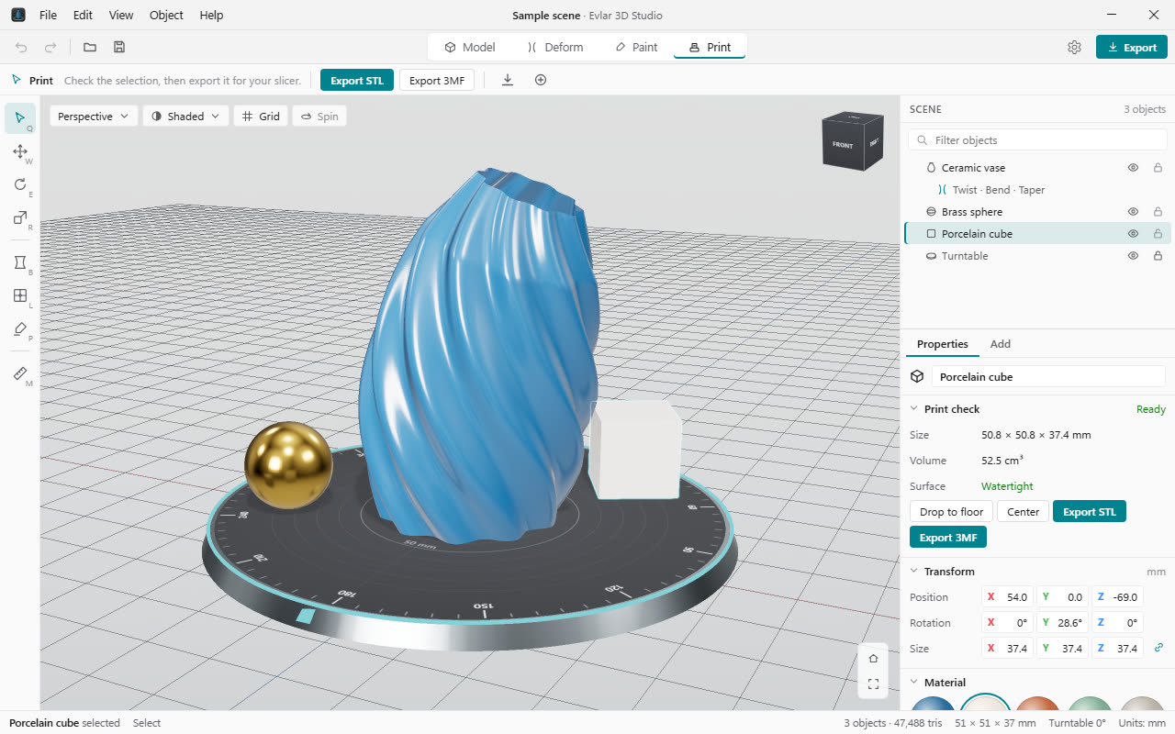Select the left toolbar tool marked B

(x=20, y=263)
